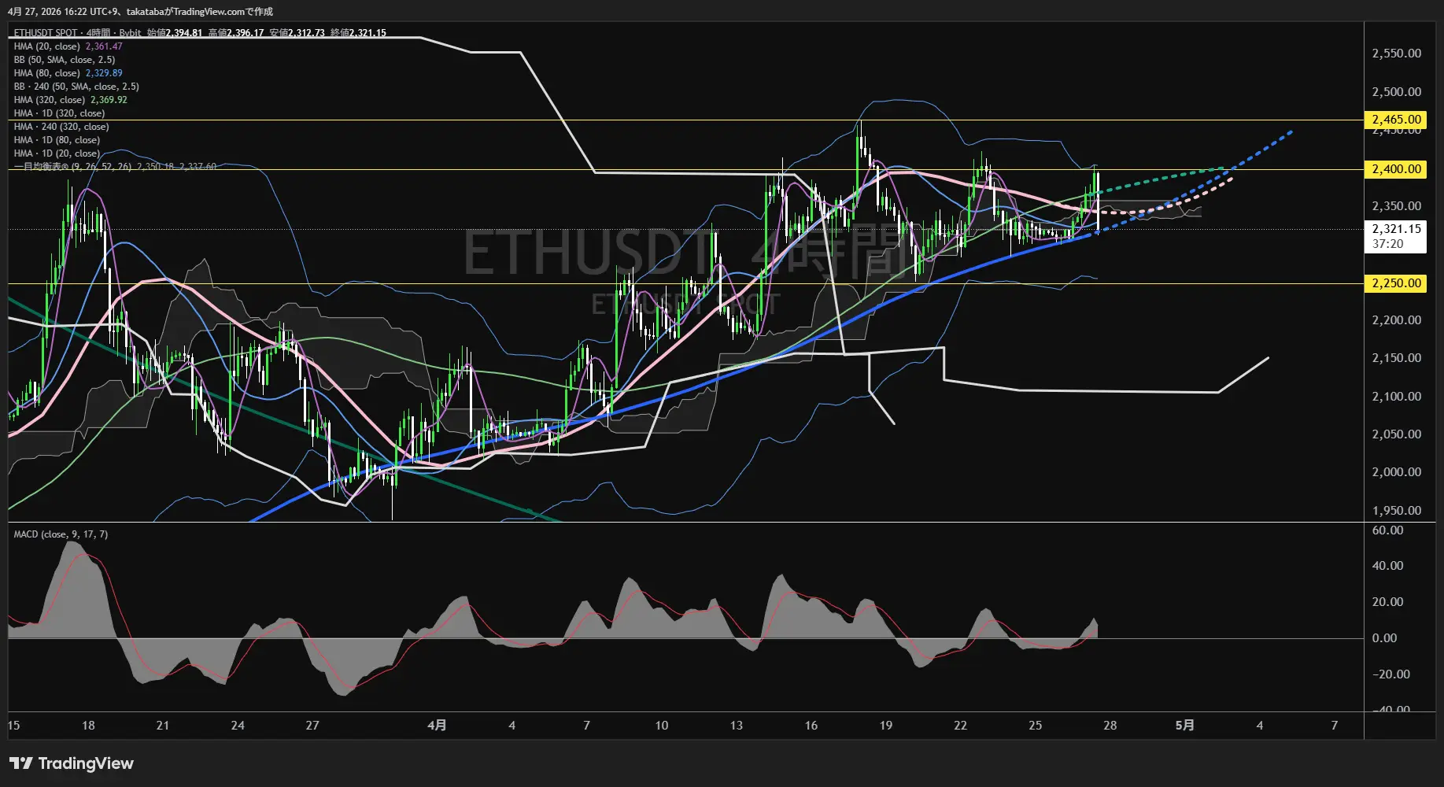Click the yellow 2,465.00 price label
Viewport: 1444px width, 787px height.
pos(1396,120)
